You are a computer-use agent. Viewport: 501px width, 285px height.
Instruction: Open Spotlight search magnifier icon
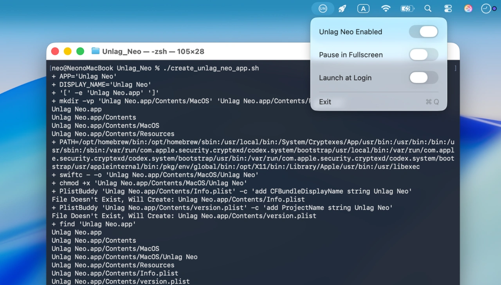(428, 9)
